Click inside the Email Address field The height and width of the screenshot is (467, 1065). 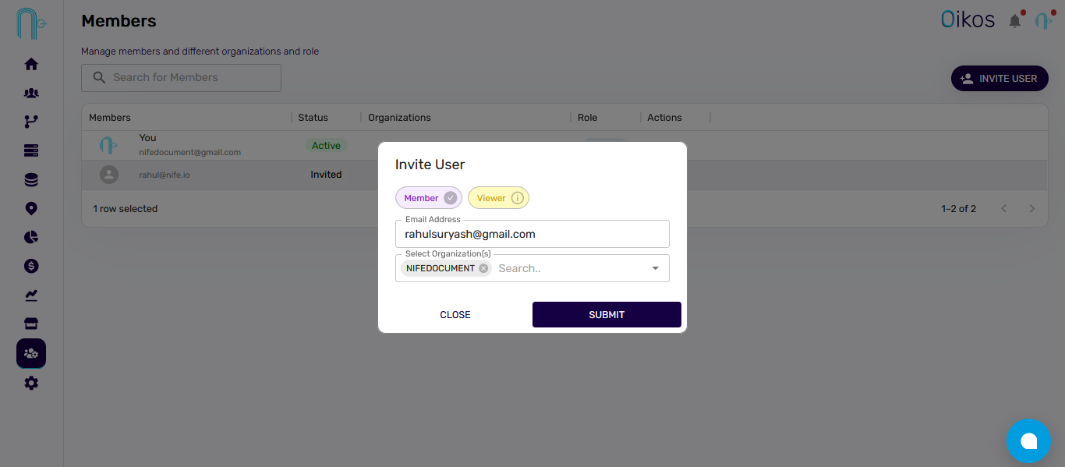click(532, 234)
